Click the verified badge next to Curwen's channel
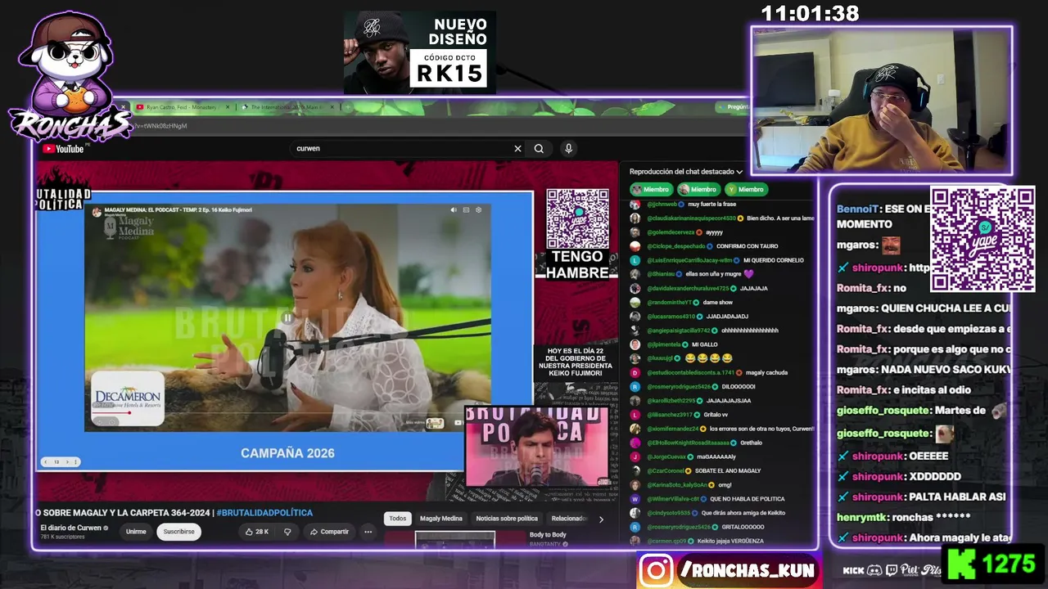This screenshot has width=1048, height=589. (106, 528)
